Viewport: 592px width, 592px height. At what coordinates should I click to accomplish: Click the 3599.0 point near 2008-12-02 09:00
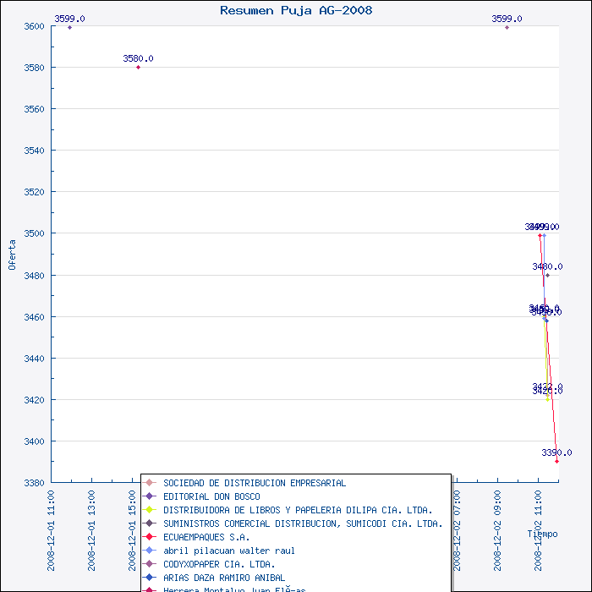coord(507,27)
